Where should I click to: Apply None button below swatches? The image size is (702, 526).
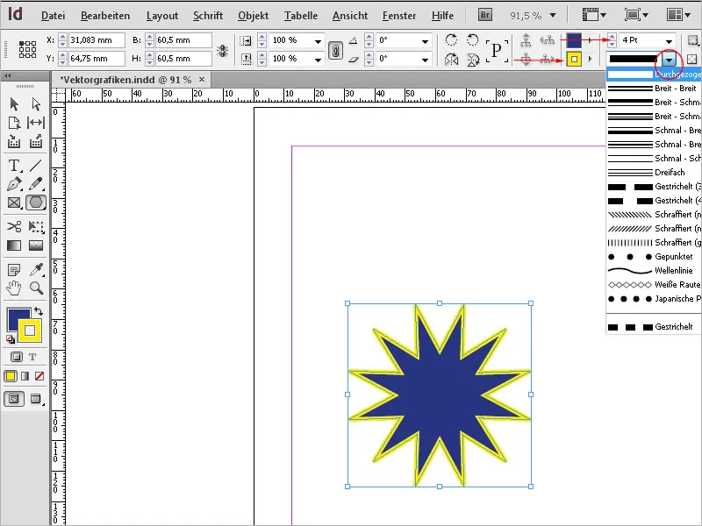[x=39, y=376]
